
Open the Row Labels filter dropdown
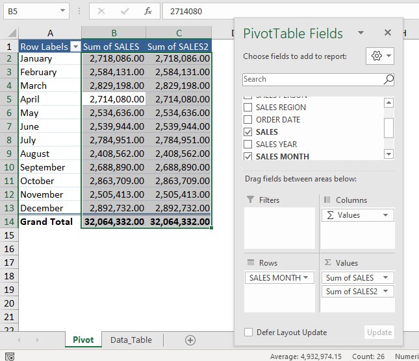(75, 47)
